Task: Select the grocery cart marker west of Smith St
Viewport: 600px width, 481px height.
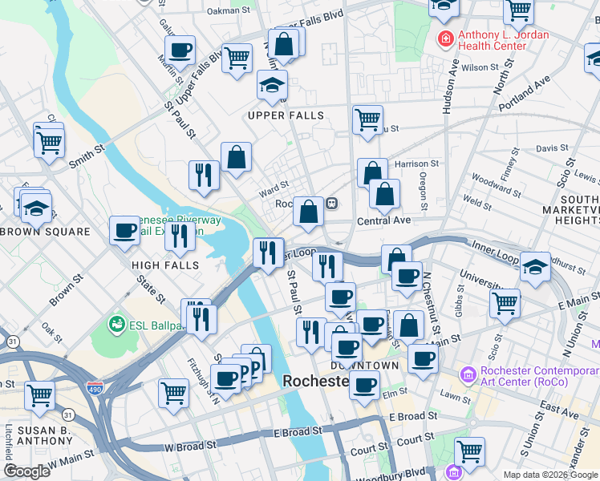Action: 49,144
